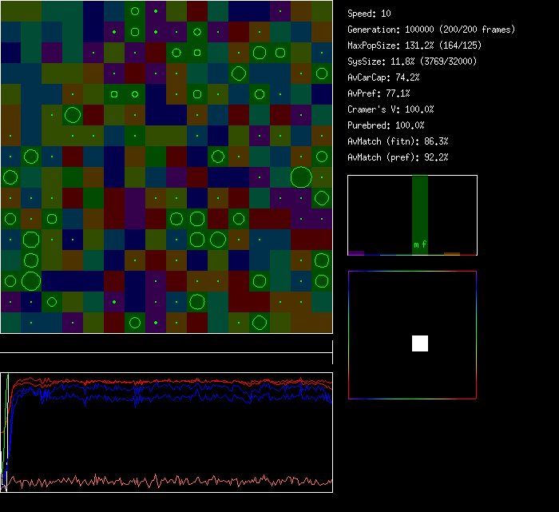Click the largest circle in the grid
Image resolution: width=559 pixels, height=512 pixels.
(x=301, y=177)
